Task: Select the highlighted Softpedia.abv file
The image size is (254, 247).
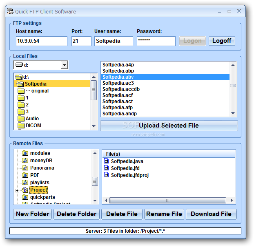Action: (x=165, y=77)
